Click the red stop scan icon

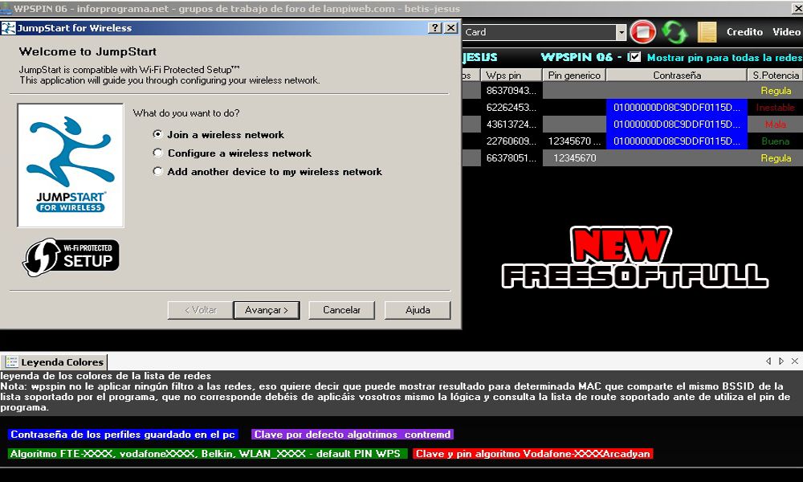coord(642,32)
